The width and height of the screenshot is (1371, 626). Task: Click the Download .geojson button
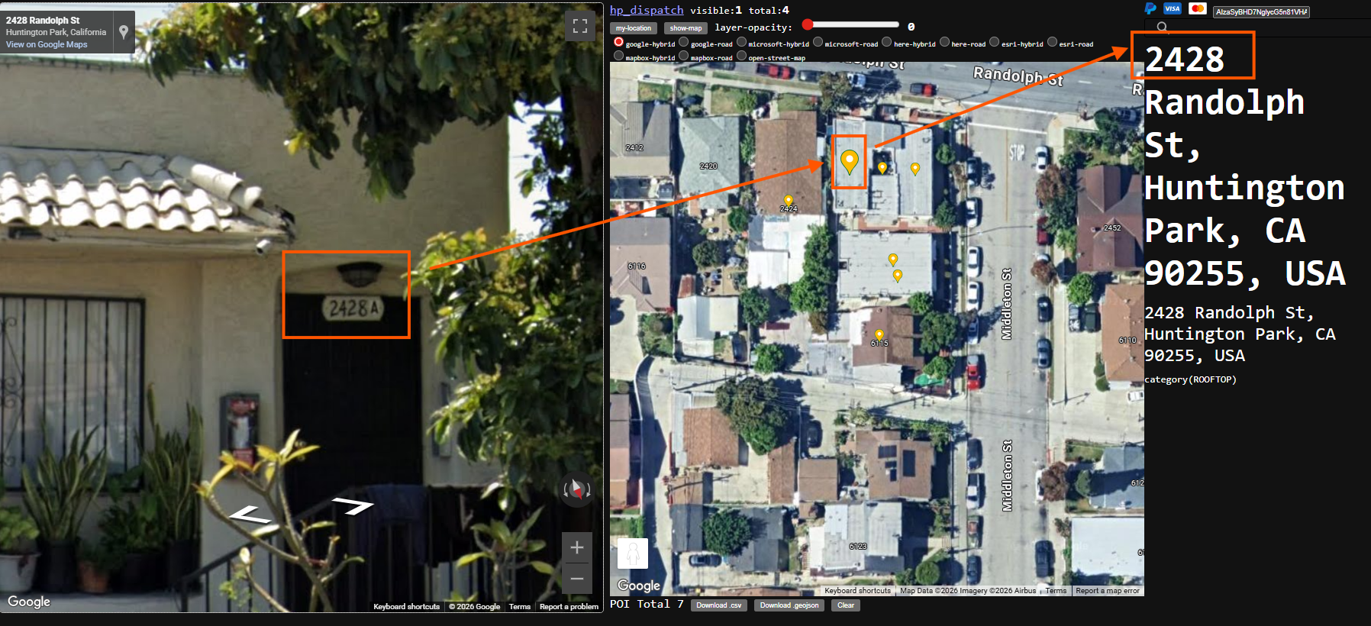(789, 605)
